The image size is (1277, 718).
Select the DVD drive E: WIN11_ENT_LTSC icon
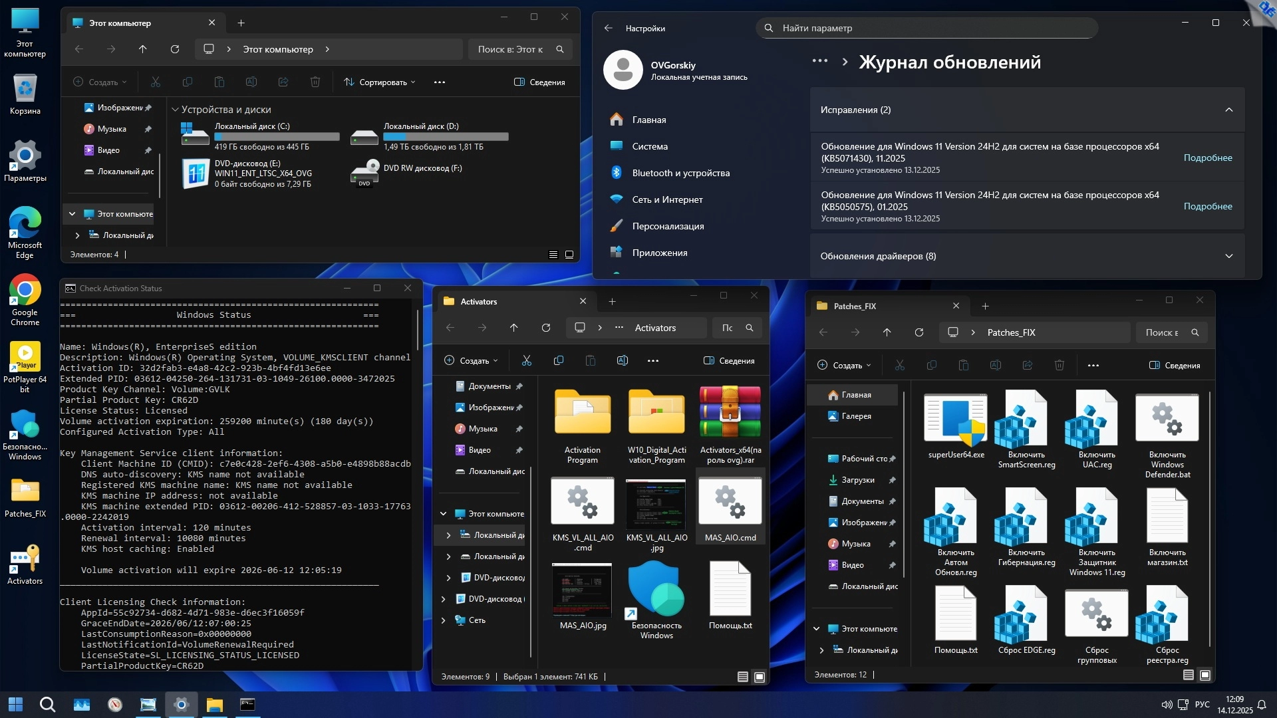(196, 174)
